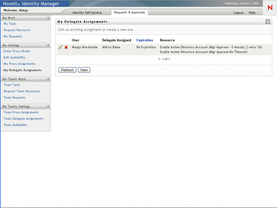
Task: Click the User column header
Action: point(75,40)
